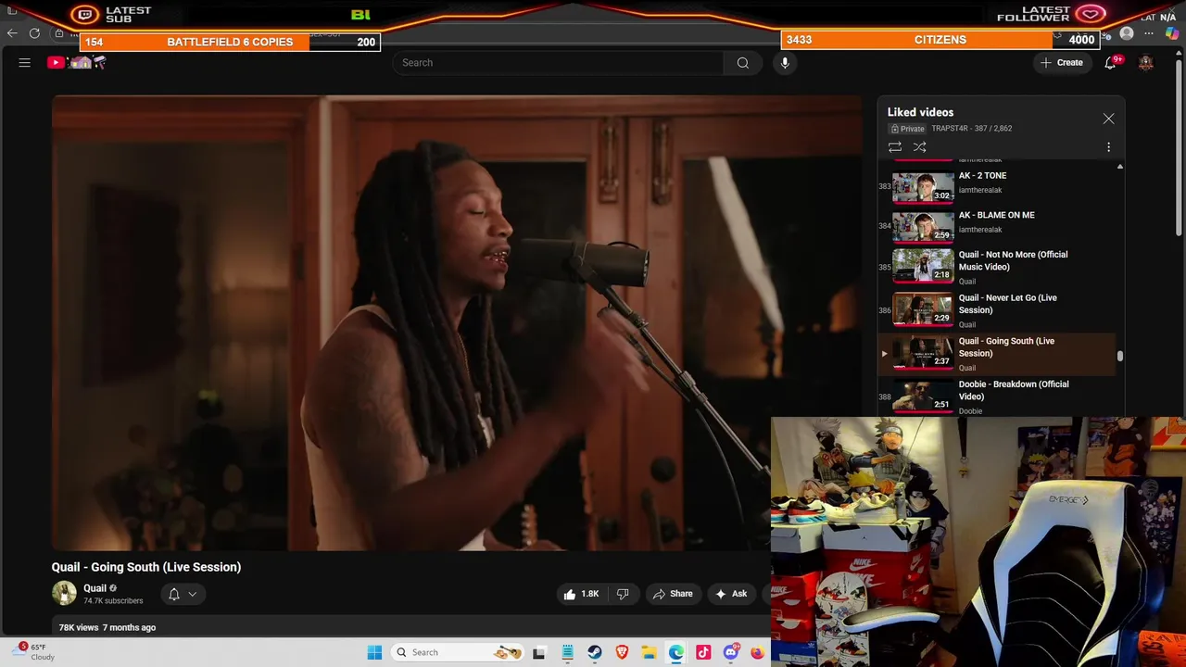Click AK - BLAME ON ME thumbnail
1186x667 pixels.
coord(923,225)
